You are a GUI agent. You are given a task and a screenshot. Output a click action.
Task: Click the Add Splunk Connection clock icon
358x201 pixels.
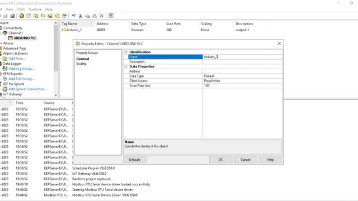pyautogui.click(x=5, y=89)
